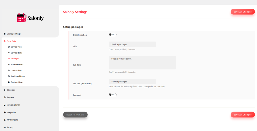The width and height of the screenshot is (257, 131).
Task: Click the Salonly calendar logo icon
Action: click(x=21, y=18)
